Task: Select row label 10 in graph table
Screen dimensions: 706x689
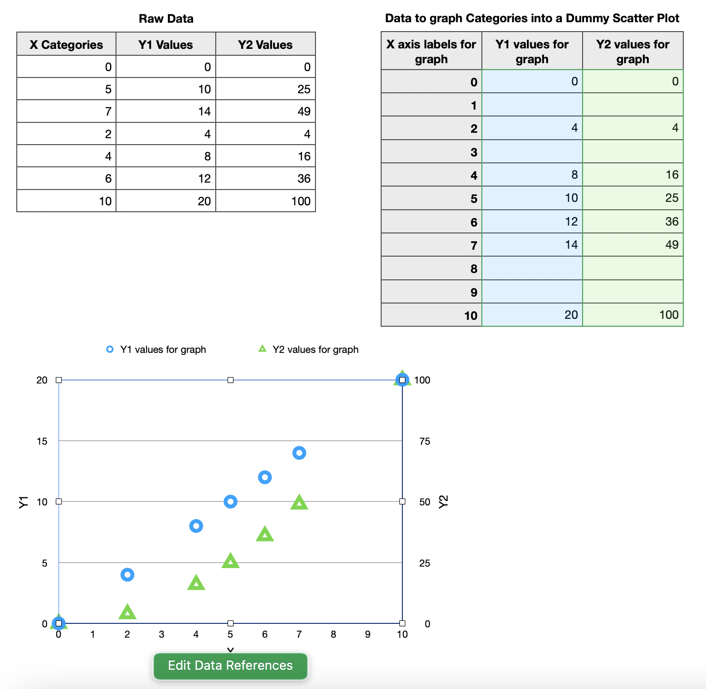Action: pyautogui.click(x=471, y=314)
